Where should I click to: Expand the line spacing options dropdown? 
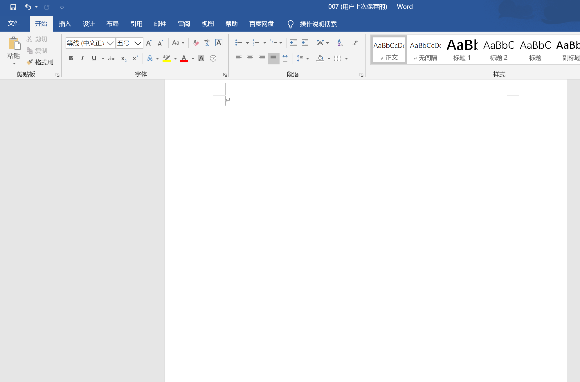coord(307,59)
